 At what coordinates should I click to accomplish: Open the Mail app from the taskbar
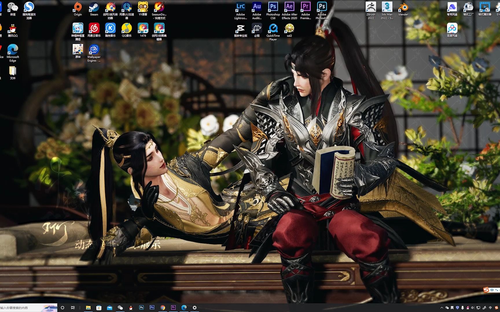109,308
